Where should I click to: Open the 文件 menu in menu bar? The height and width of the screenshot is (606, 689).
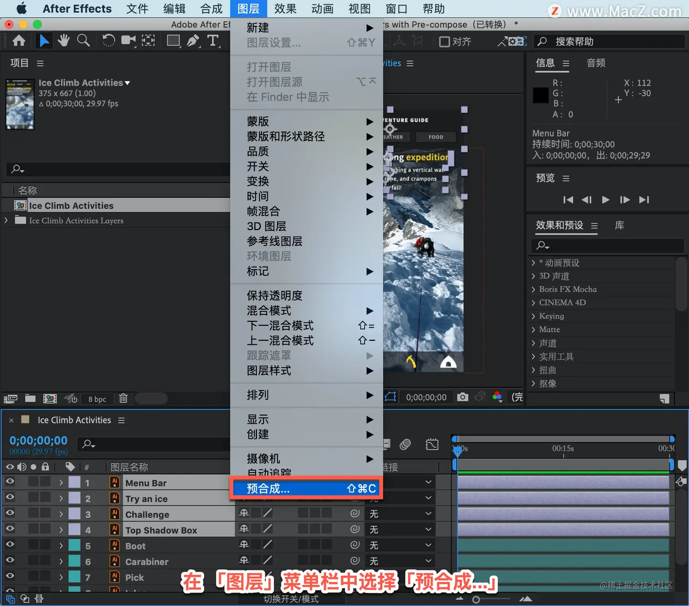[x=137, y=9]
